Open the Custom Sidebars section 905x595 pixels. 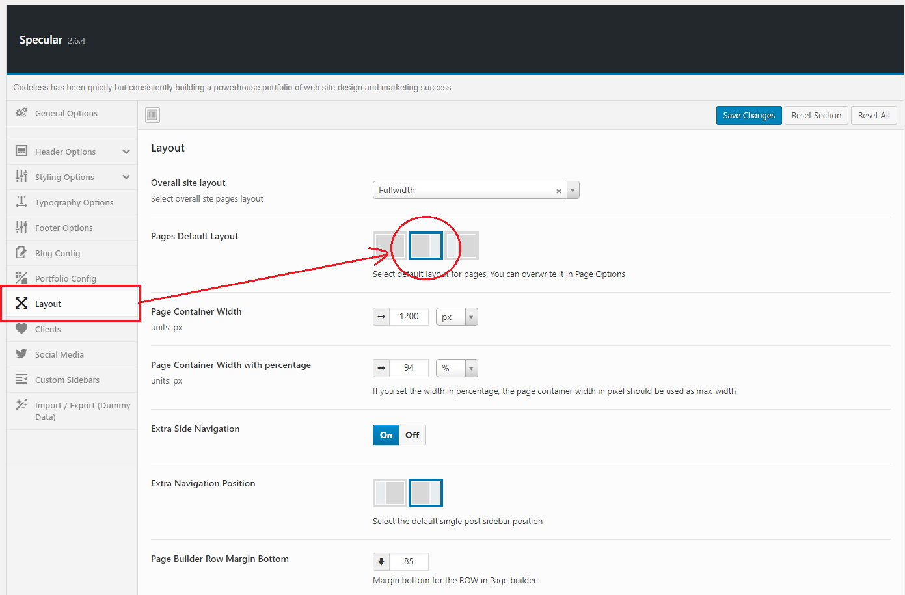(72, 380)
